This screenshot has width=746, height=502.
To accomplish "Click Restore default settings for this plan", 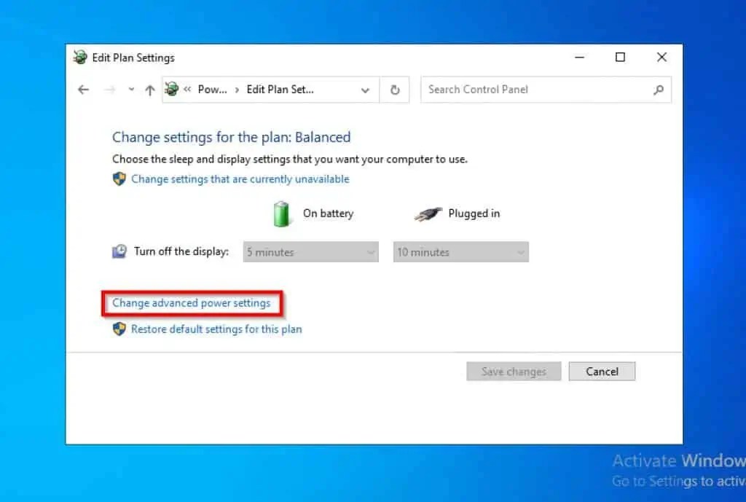I will (216, 329).
